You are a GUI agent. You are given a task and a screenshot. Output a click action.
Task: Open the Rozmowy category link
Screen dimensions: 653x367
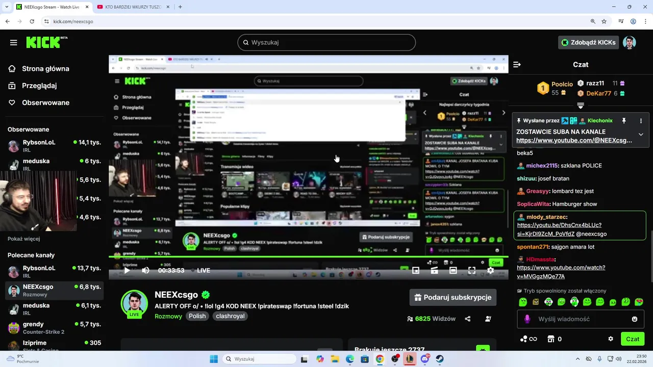[168, 316]
